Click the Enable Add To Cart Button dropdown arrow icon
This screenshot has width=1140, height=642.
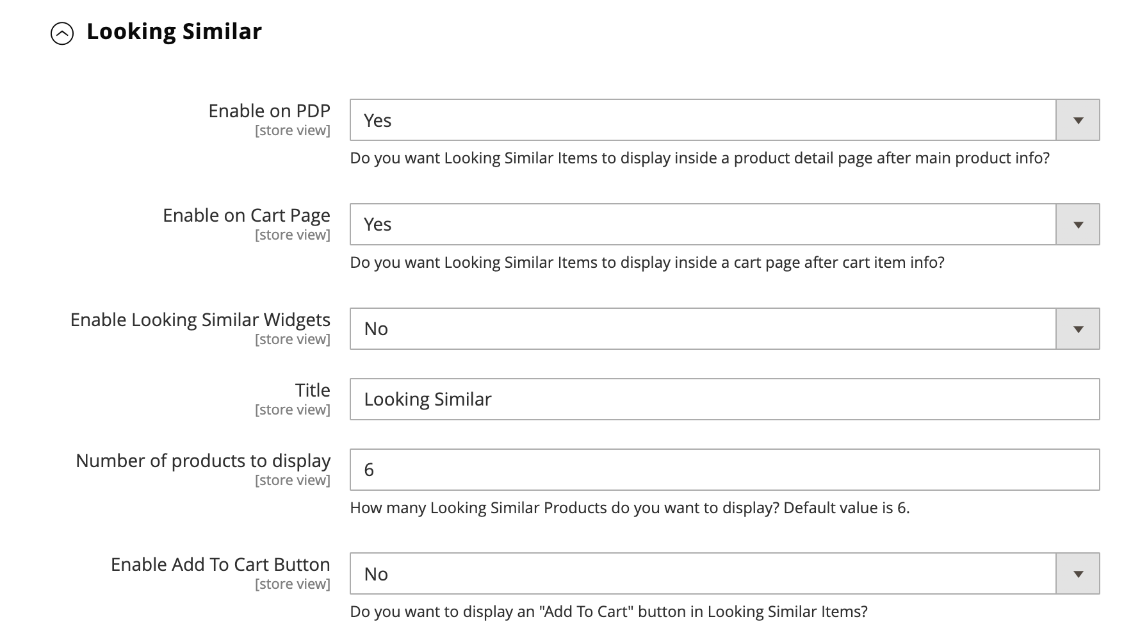point(1077,574)
